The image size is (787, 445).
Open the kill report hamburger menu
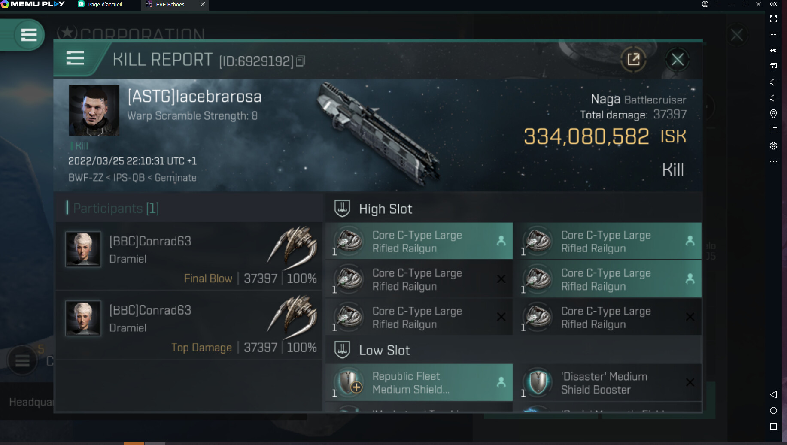75,58
